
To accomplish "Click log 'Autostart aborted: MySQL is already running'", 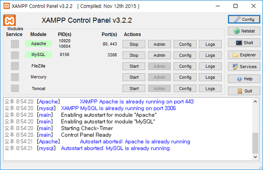I will point(115,148).
